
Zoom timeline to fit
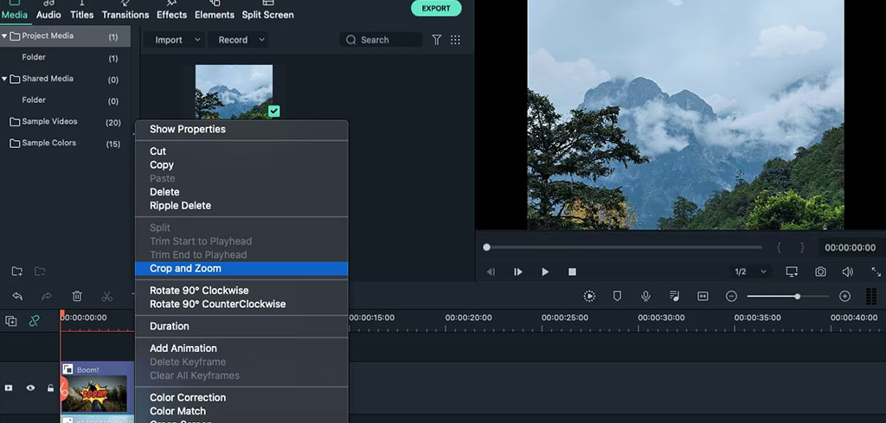[x=703, y=296]
